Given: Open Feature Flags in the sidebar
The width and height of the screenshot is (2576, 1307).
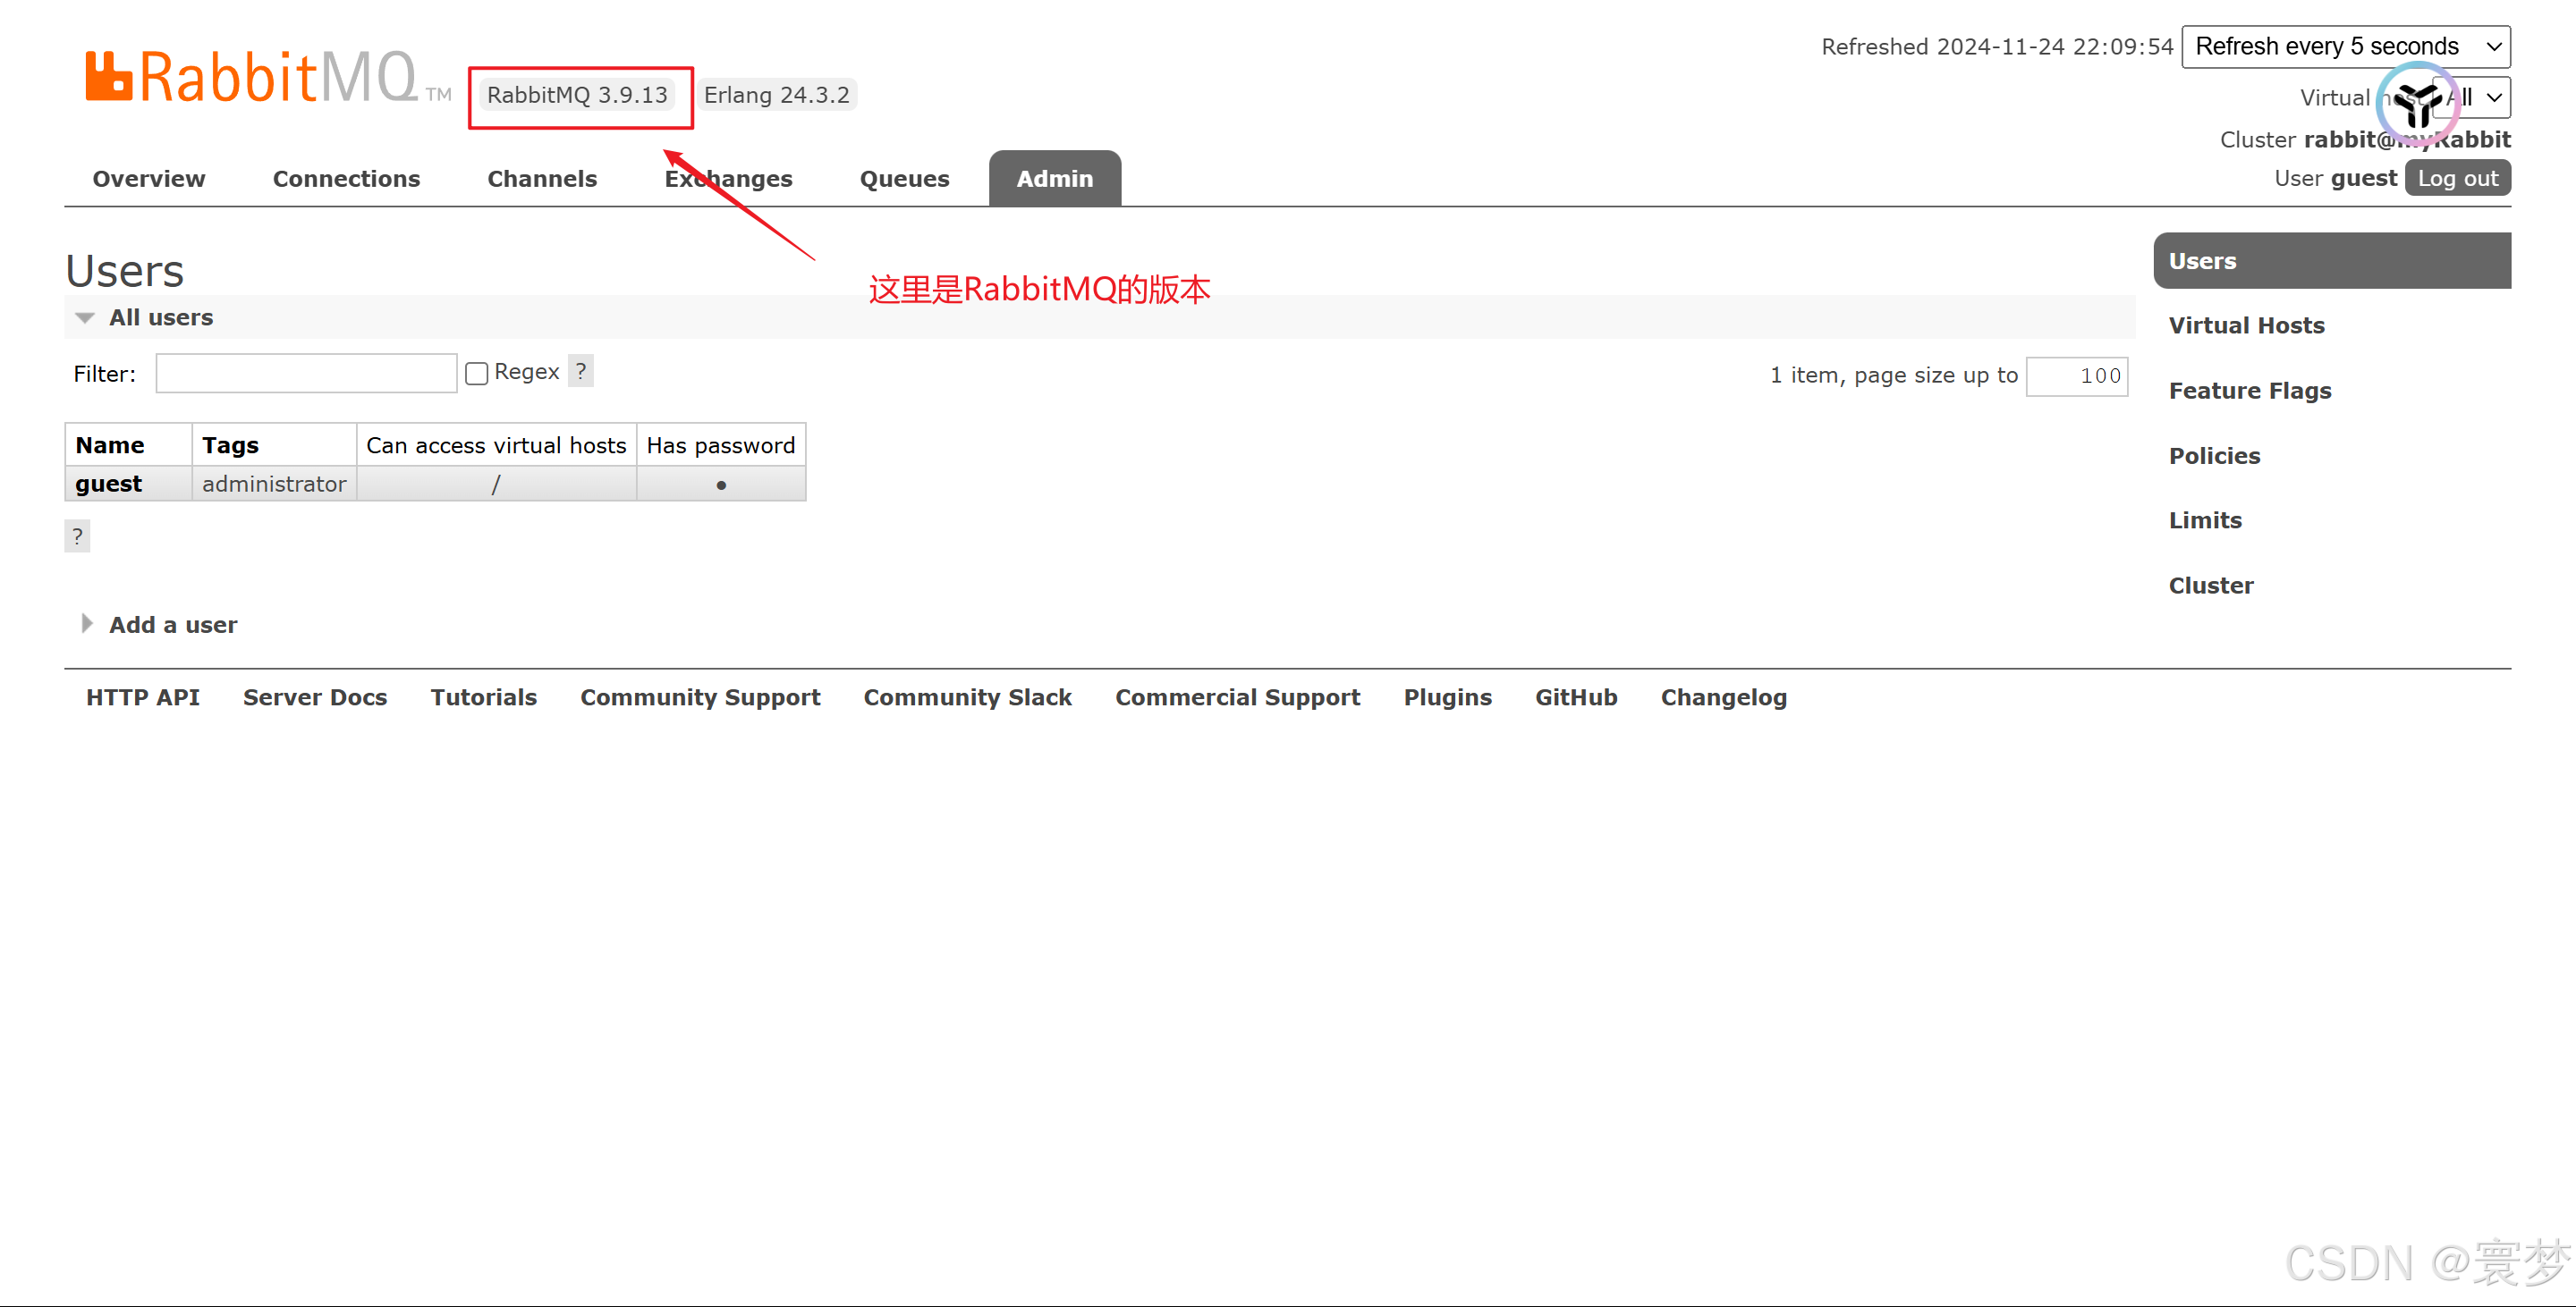Looking at the screenshot, I should (2249, 391).
